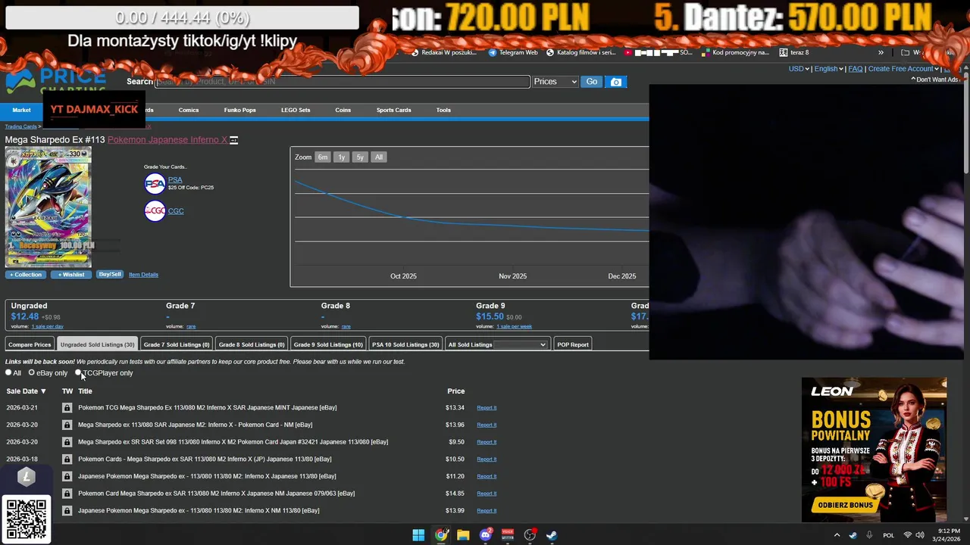This screenshot has height=545, width=970.
Task: Switch to the Compare Prices tab
Action: coord(30,344)
